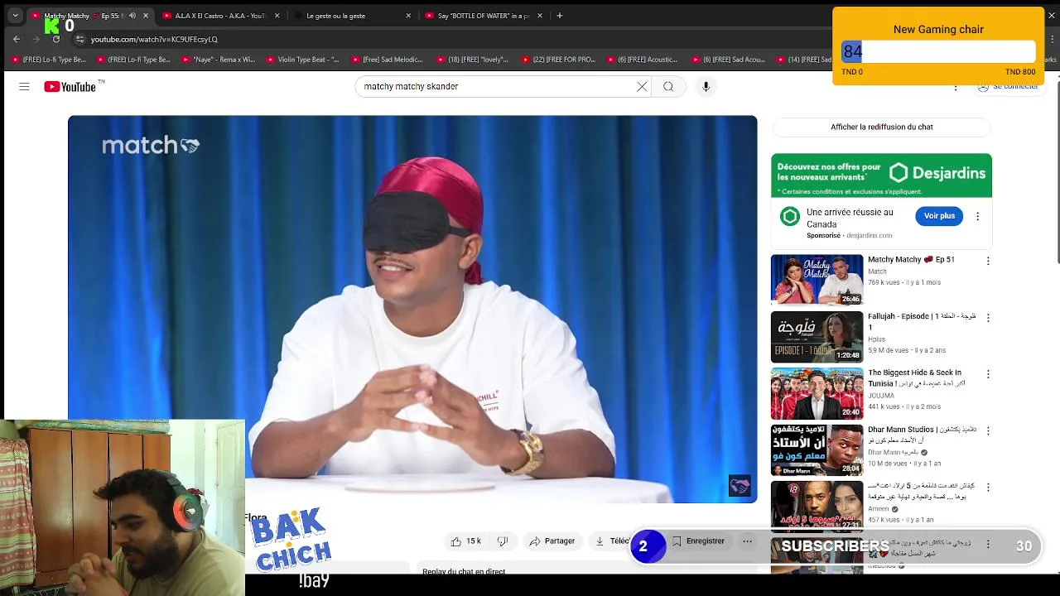This screenshot has width=1060, height=596.
Task: Close the A.L.A X El Castro tab
Action: (277, 16)
